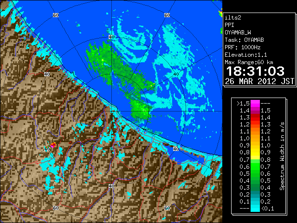Select the '26 MAR 2012 JST' date
This screenshot has height=223, width=297.
coord(259,81)
